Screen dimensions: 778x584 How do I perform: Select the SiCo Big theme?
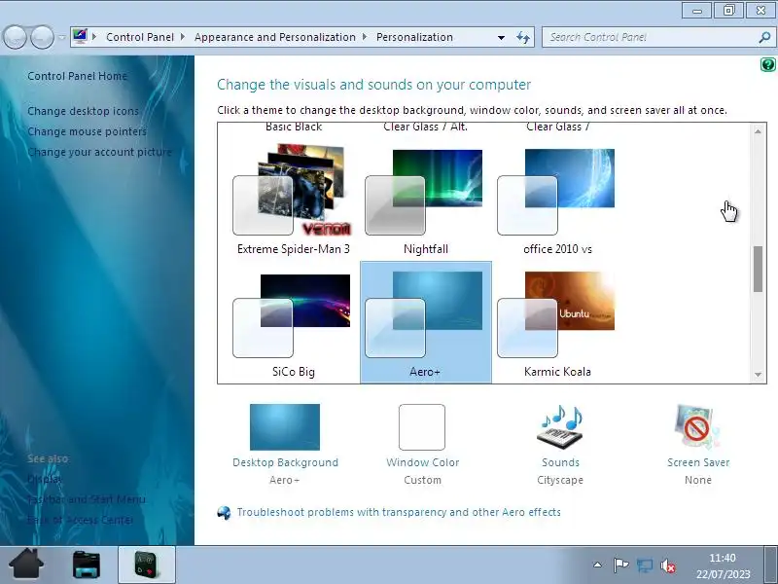294,323
